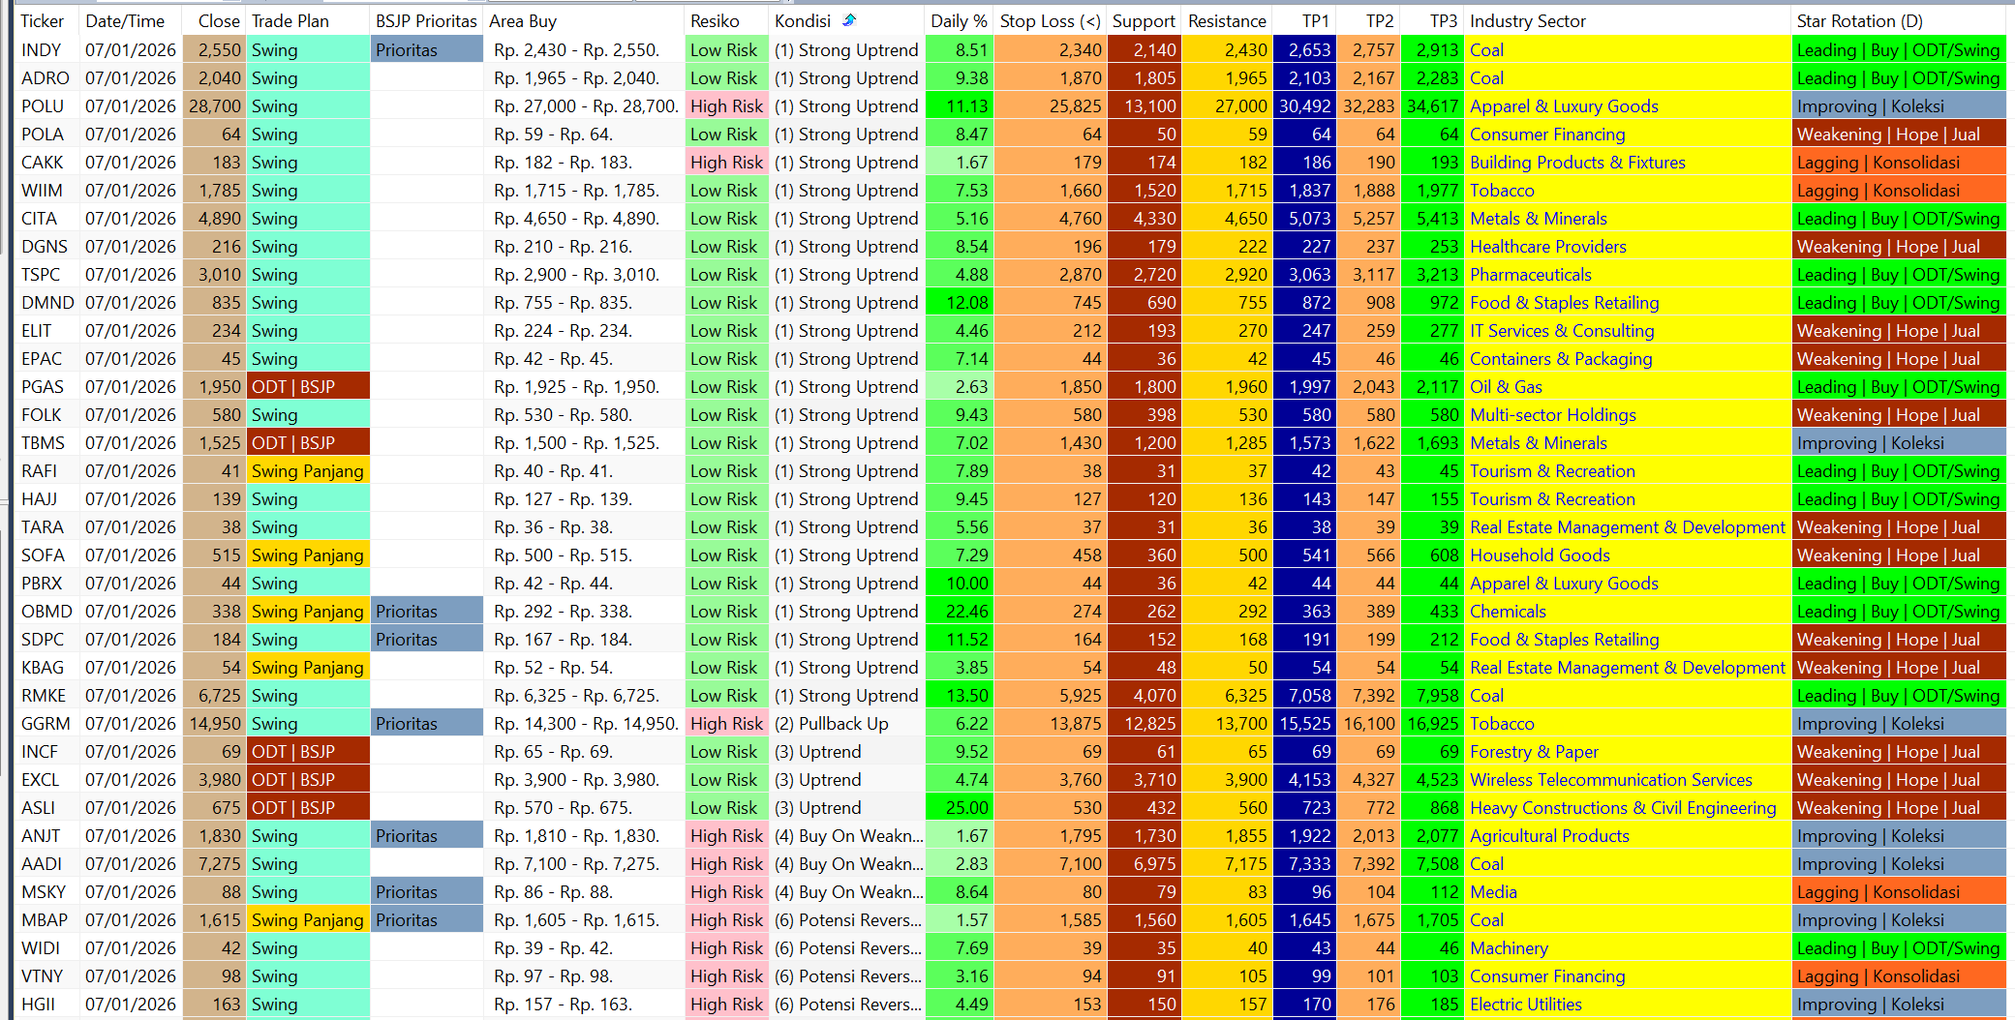This screenshot has width=2015, height=1020.
Task: Click ticker OBMD
Action: tap(46, 612)
